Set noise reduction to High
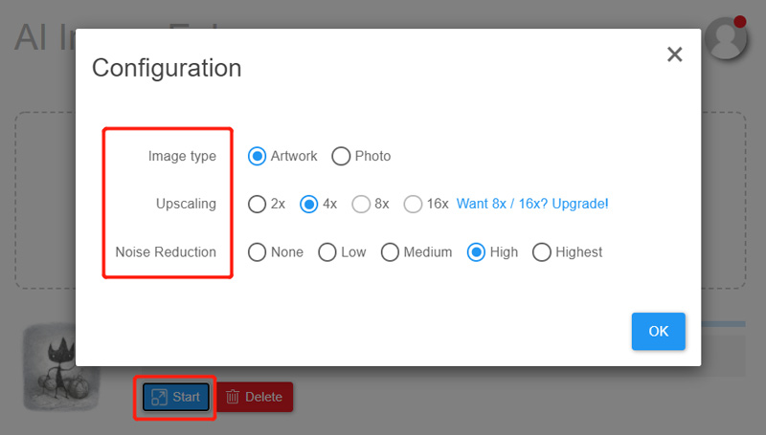This screenshot has height=435, width=766. click(476, 252)
